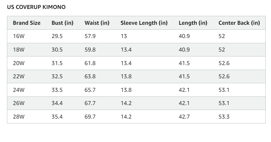The image size is (271, 142).
Task: Select the 13 sleeve length value
Action: [x=124, y=36]
